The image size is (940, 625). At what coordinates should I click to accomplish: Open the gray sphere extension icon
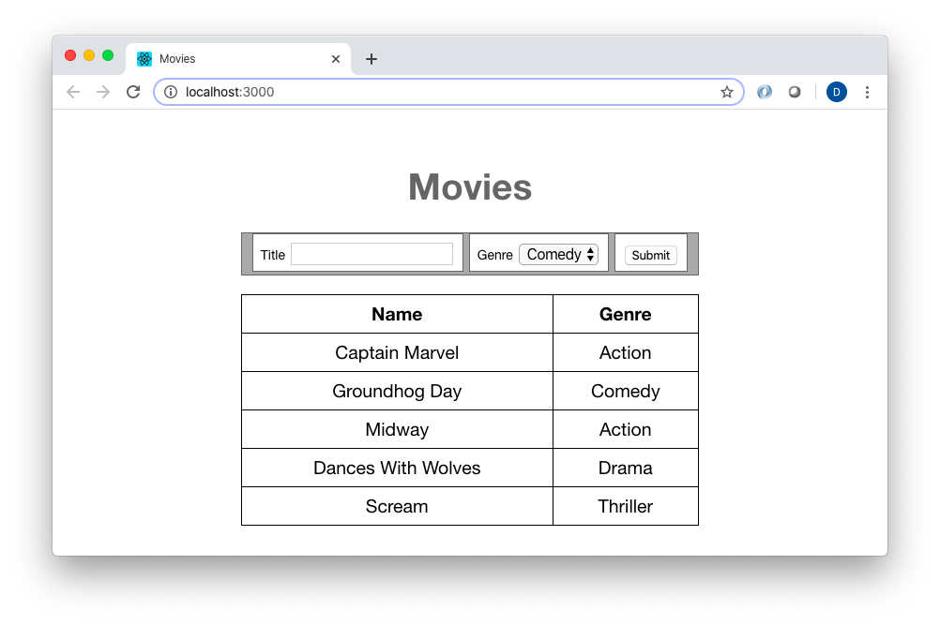[x=795, y=92]
